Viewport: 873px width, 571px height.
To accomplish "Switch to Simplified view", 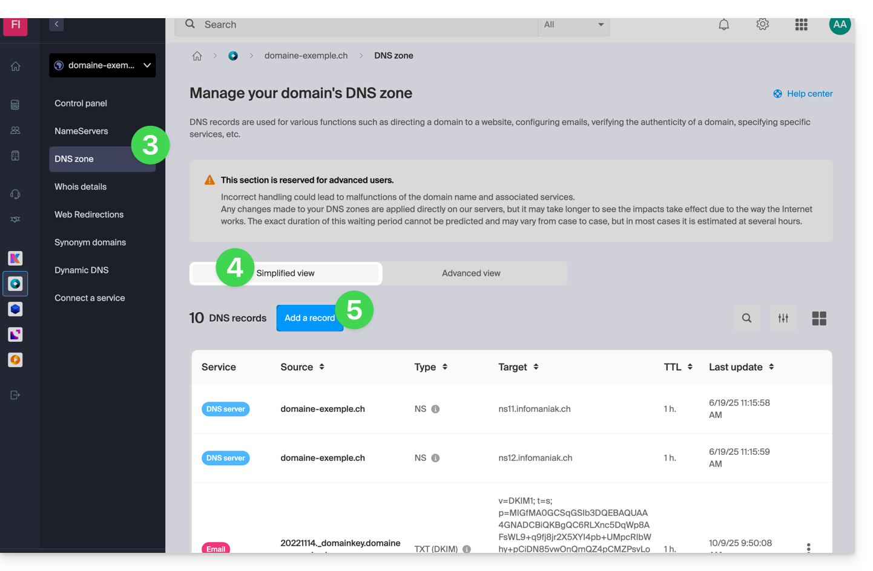I will (285, 273).
